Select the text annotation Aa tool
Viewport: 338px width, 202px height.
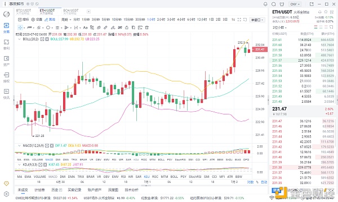pyautogui.click(x=85, y=27)
